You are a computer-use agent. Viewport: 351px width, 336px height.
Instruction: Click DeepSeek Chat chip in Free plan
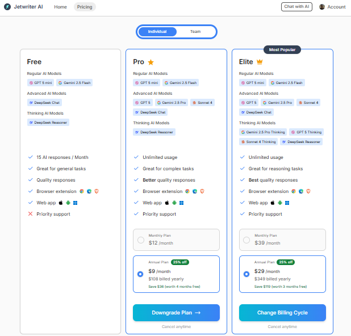coord(44,103)
